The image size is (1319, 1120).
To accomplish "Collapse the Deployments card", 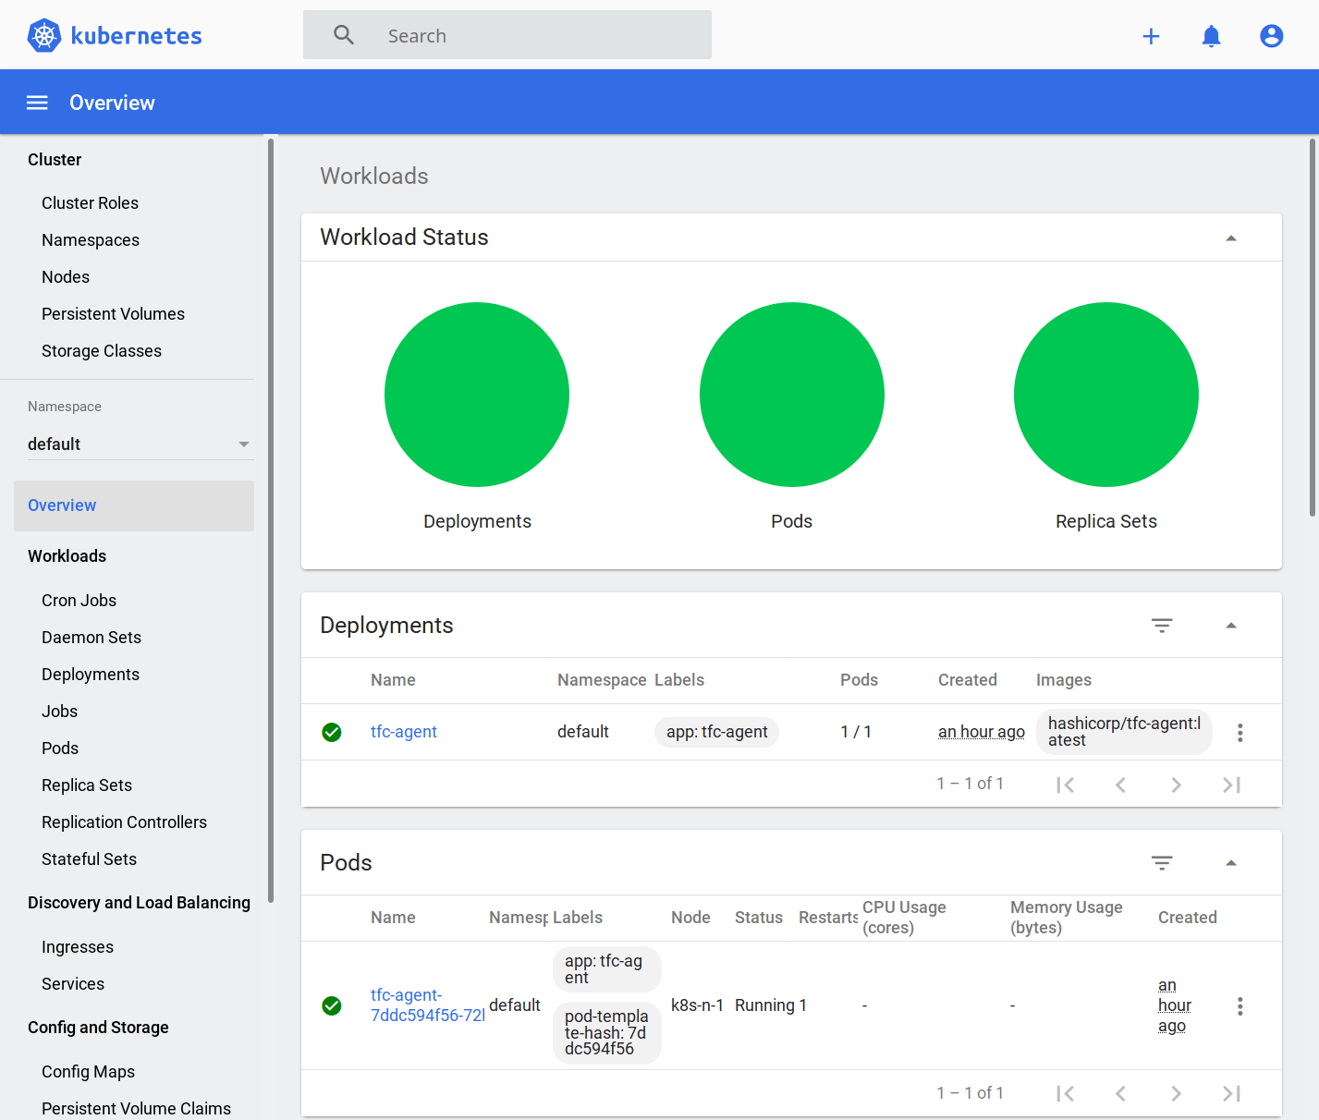I will (x=1231, y=626).
